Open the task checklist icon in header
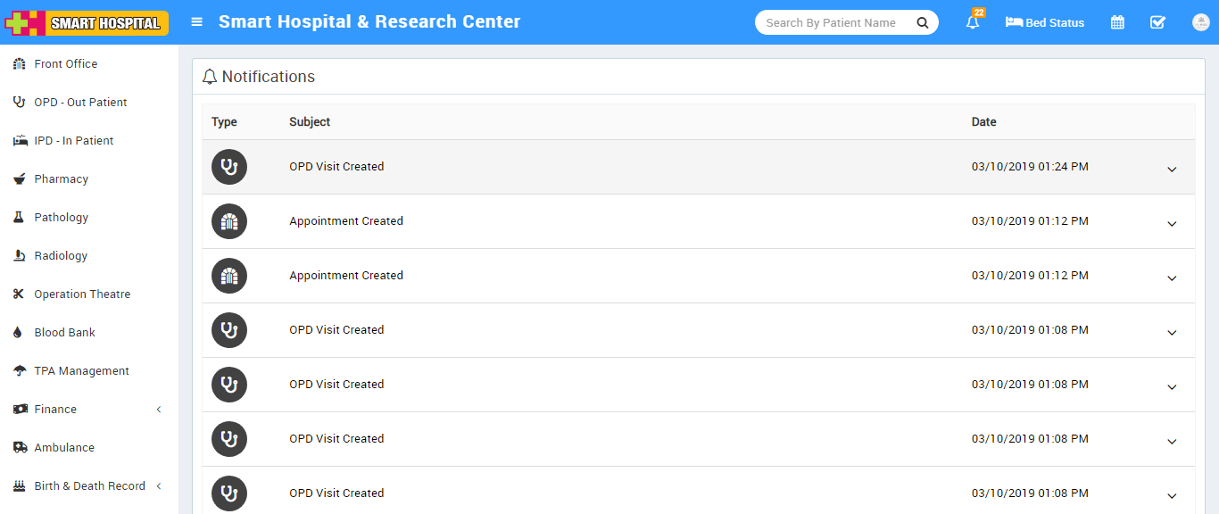This screenshot has width=1219, height=514. coord(1157,22)
